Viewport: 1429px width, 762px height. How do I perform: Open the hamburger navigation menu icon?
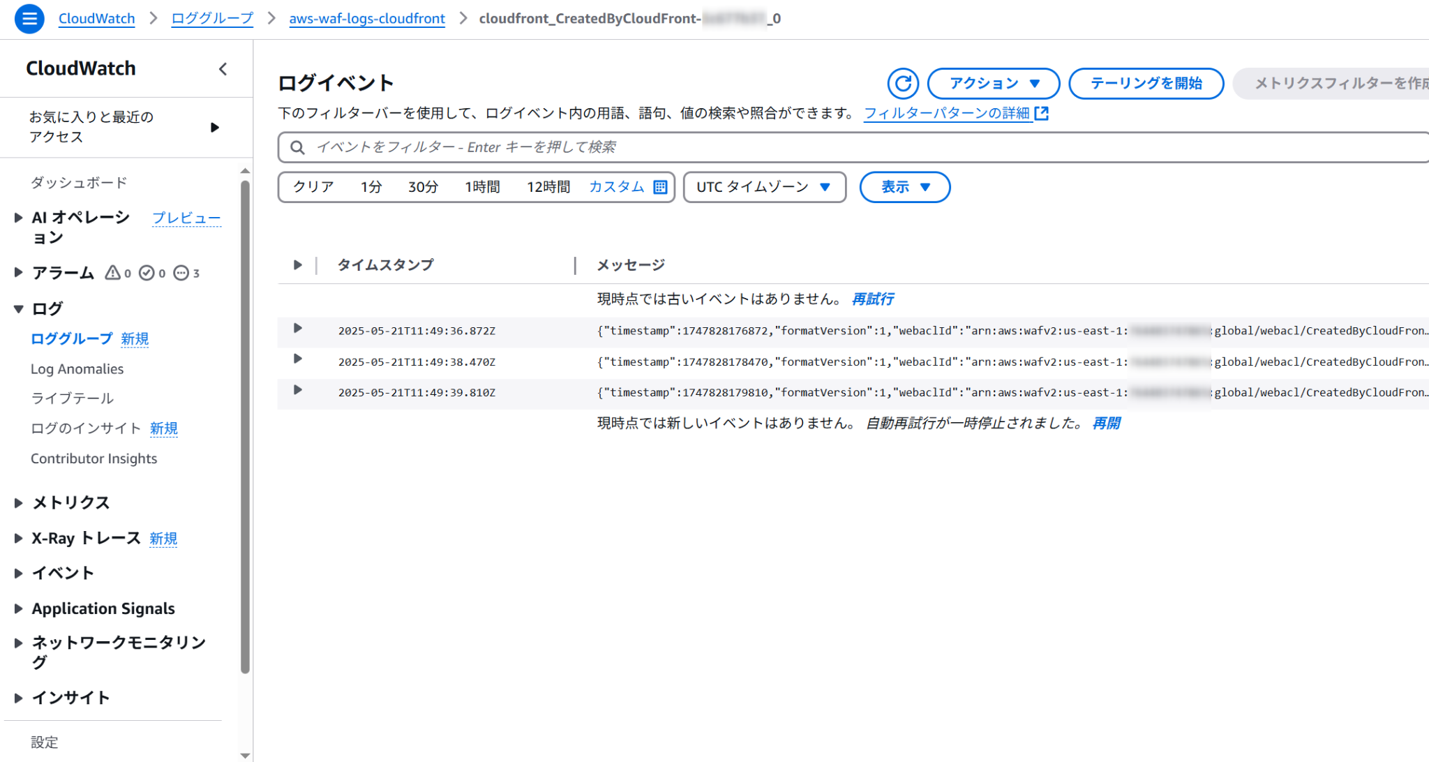pyautogui.click(x=29, y=19)
